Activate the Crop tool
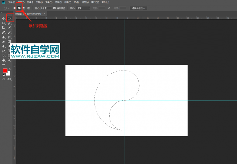This screenshot has height=164, width=237. pyautogui.click(x=4, y=28)
